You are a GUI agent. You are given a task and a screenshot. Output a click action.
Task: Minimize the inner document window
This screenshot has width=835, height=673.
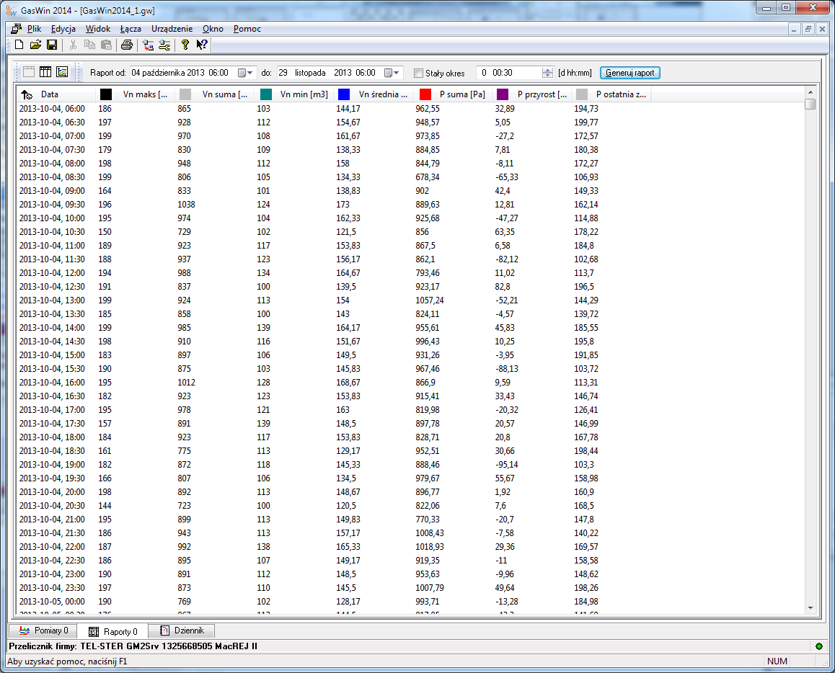point(794,30)
